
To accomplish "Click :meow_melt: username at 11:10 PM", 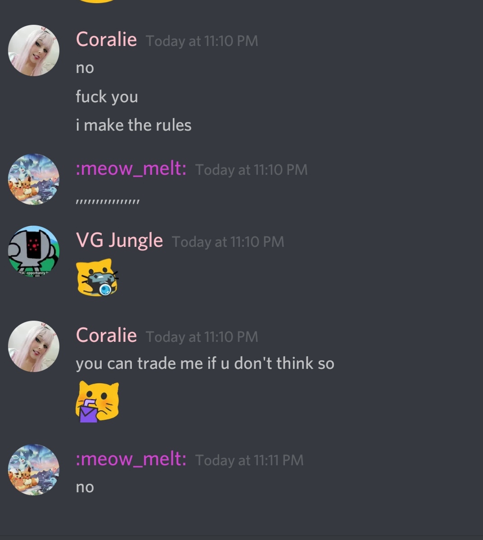I will click(131, 168).
